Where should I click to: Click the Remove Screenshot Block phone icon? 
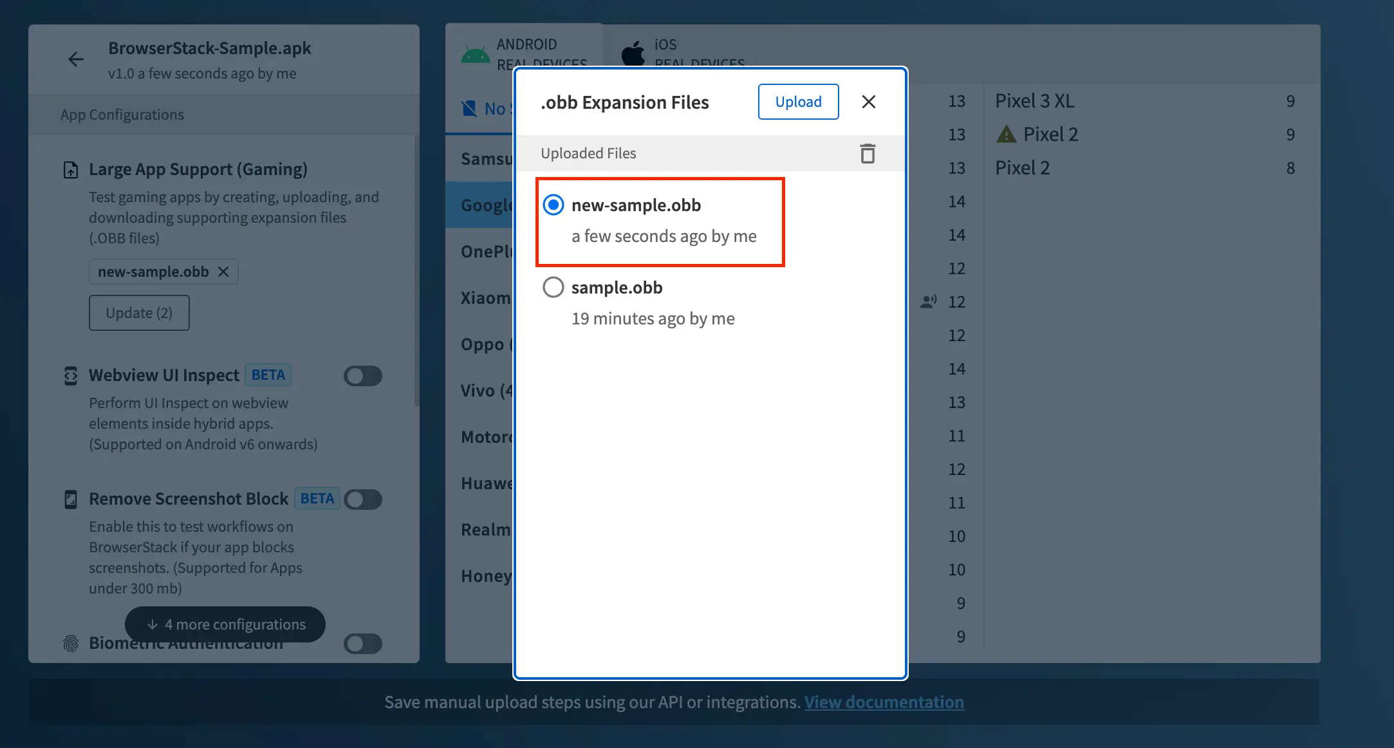click(71, 499)
